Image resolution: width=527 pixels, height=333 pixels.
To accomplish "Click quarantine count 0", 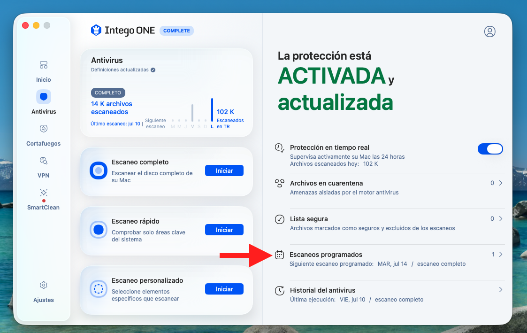I will (x=492, y=183).
